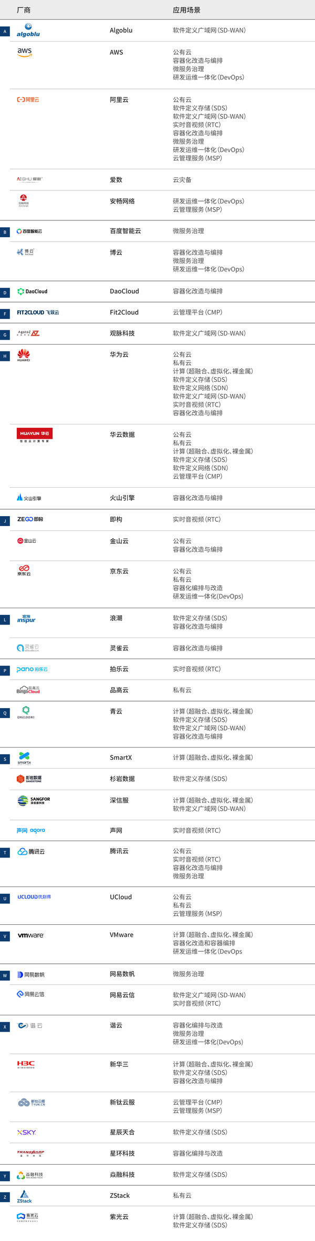Click the vendor name text 华为云
The height and width of the screenshot is (1241, 315).
pos(119,355)
